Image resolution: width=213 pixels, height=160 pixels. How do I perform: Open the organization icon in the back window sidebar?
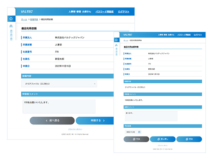tap(11, 26)
